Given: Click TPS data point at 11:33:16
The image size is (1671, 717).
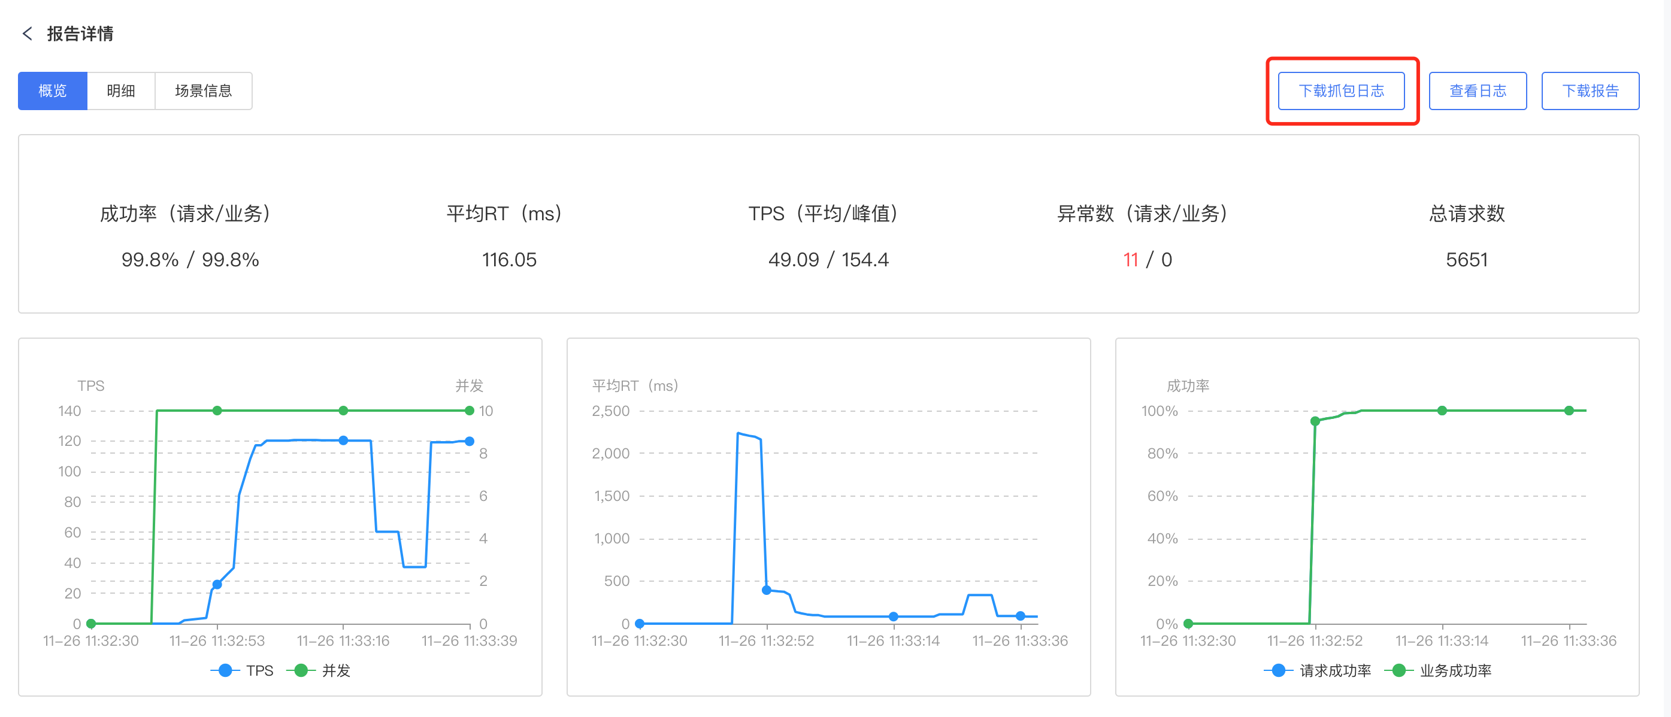Looking at the screenshot, I should click(343, 440).
